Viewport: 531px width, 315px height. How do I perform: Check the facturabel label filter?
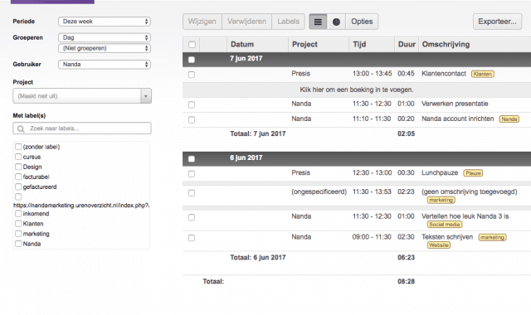tap(18, 177)
